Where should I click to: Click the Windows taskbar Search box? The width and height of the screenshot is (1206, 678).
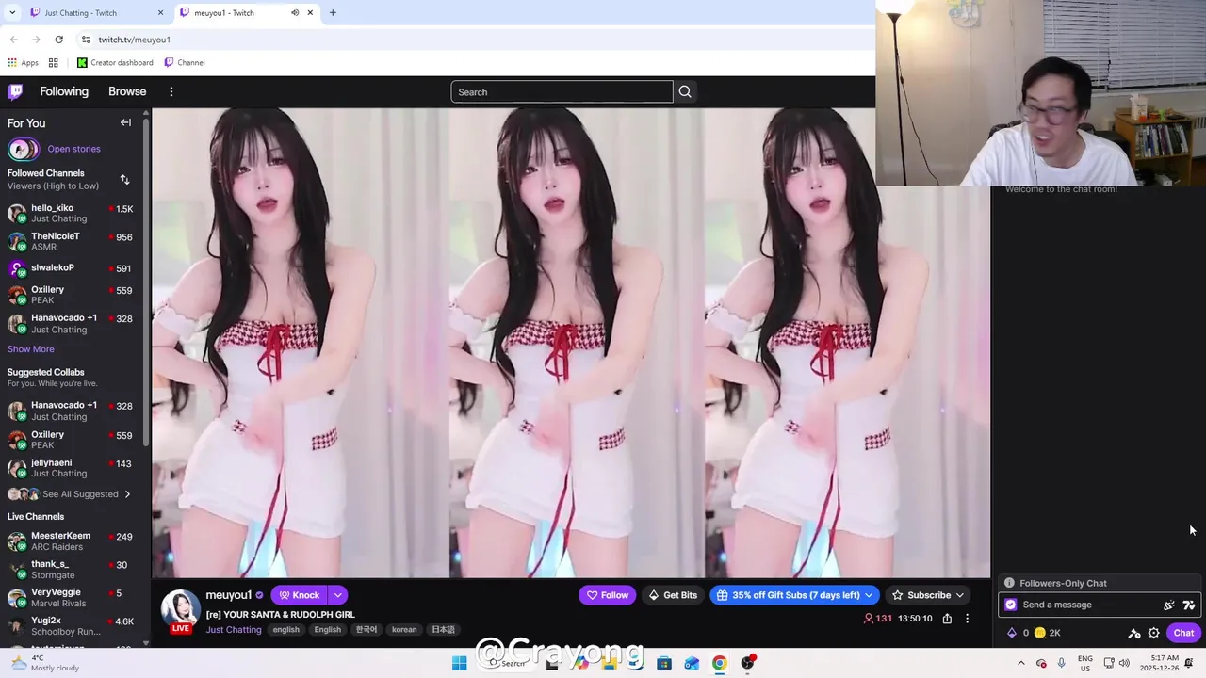click(509, 663)
